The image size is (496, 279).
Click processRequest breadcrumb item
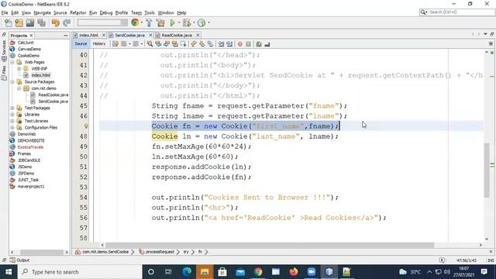click(x=160, y=252)
